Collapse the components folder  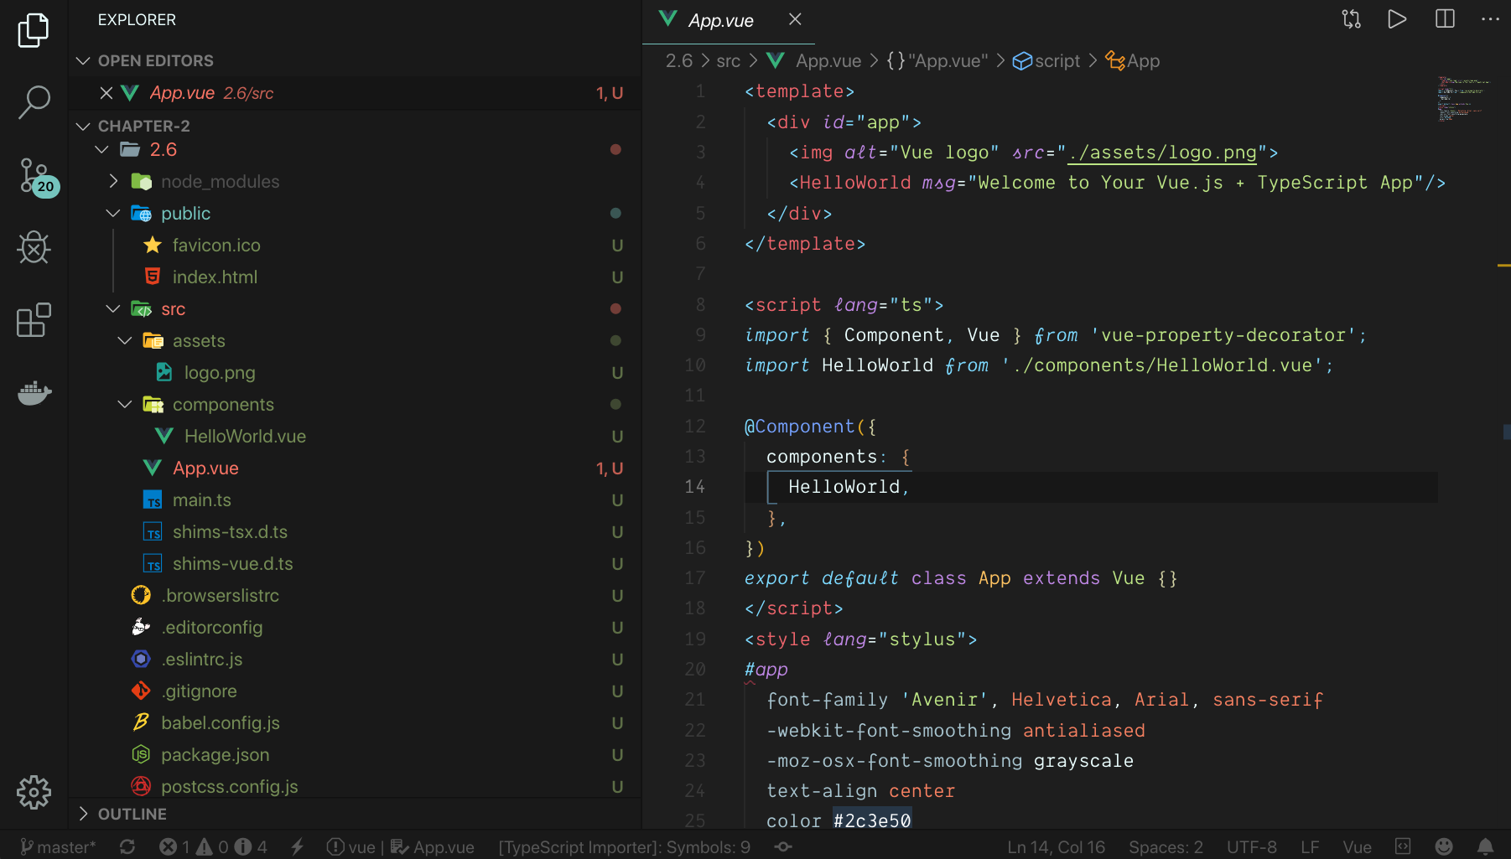[x=125, y=405]
